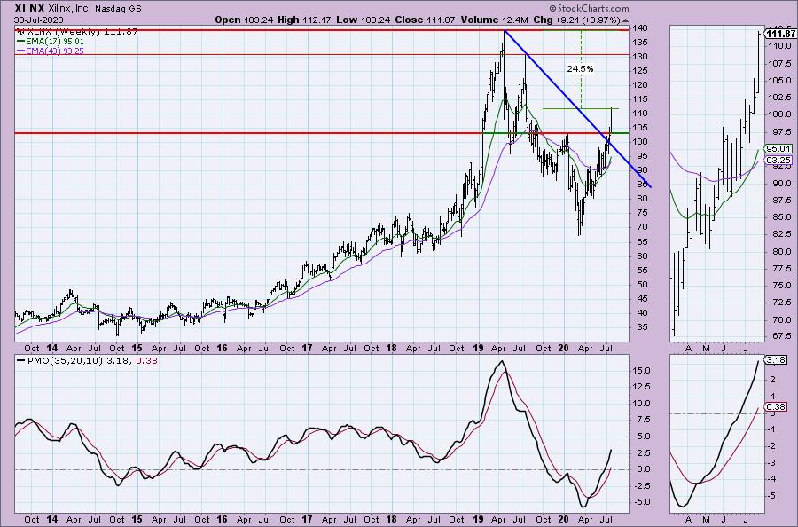798x527 pixels.
Task: Click the purple boxed 93.25 EMA tag
Action: [778, 161]
